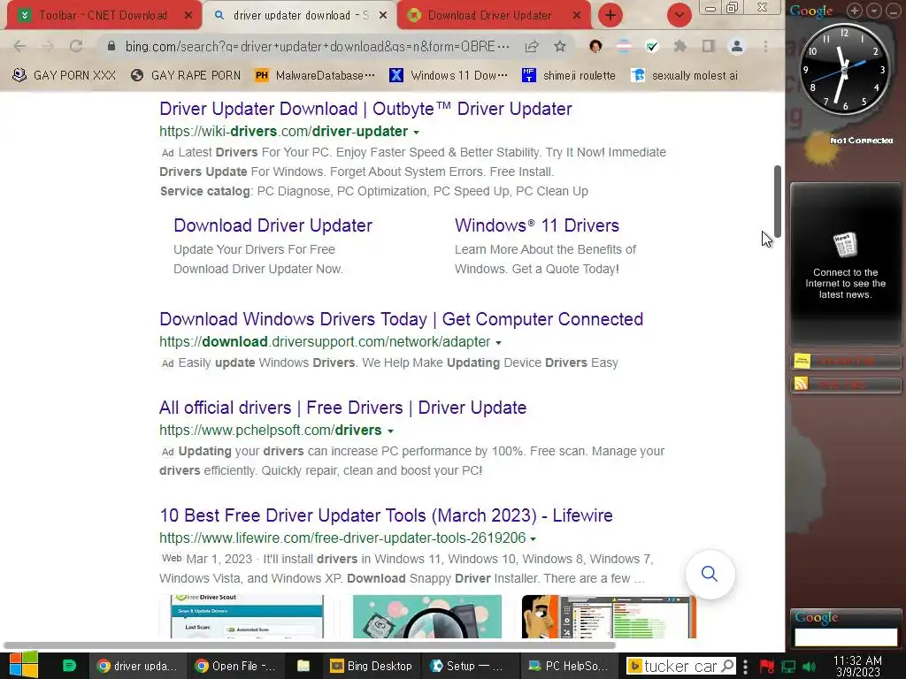
Task: Add gadget with sidebar plus button
Action: coord(856,10)
